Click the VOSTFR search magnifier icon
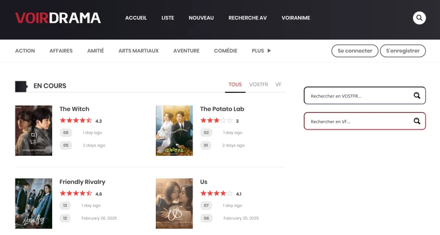This screenshot has height=235, width=440. (x=417, y=96)
